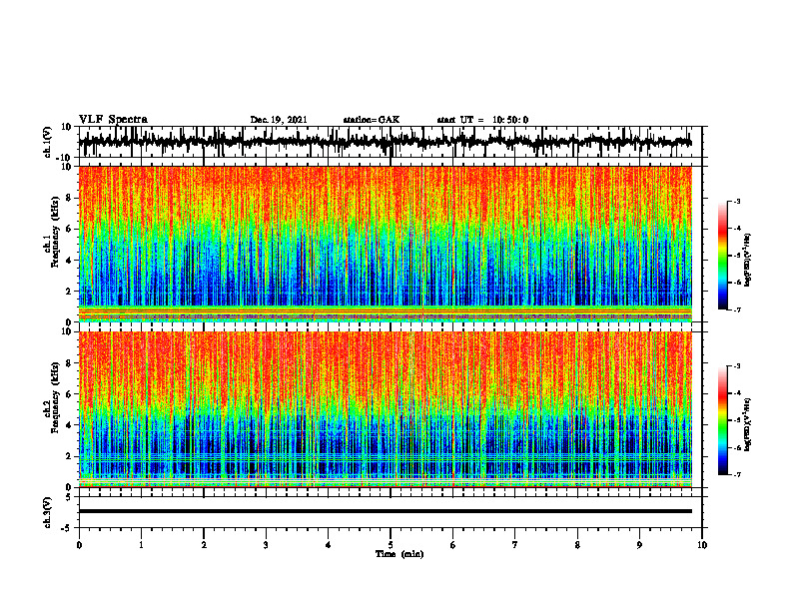Click the "5" minute tick label
The width and height of the screenshot is (791, 611).
click(x=391, y=545)
